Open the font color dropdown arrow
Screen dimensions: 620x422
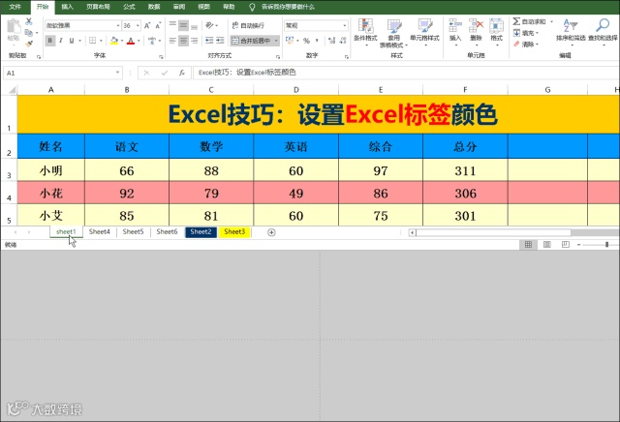139,41
